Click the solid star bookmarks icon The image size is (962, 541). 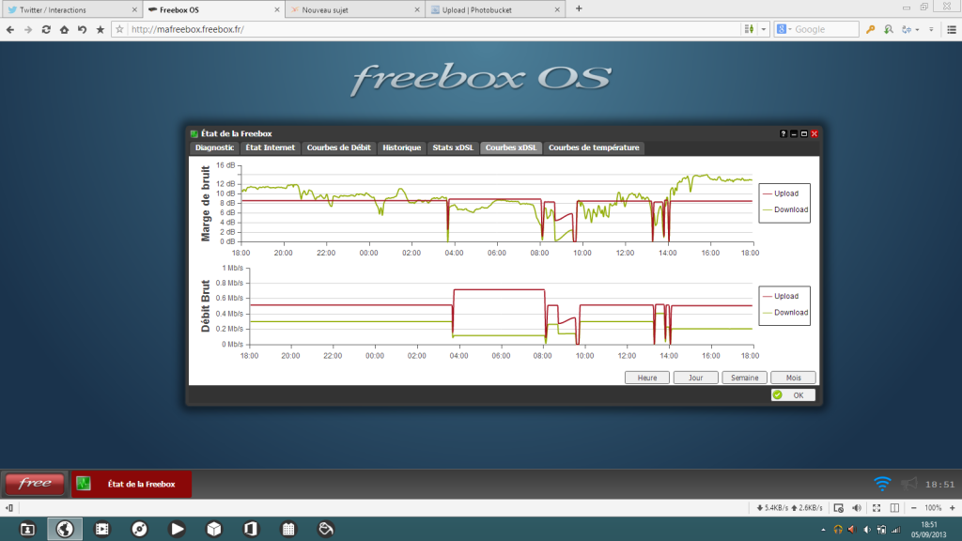pyautogui.click(x=100, y=29)
